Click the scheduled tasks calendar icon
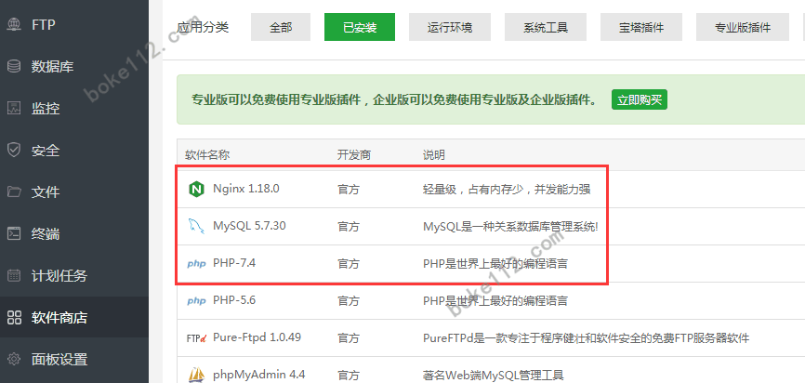This screenshot has height=383, width=805. pyautogui.click(x=14, y=276)
